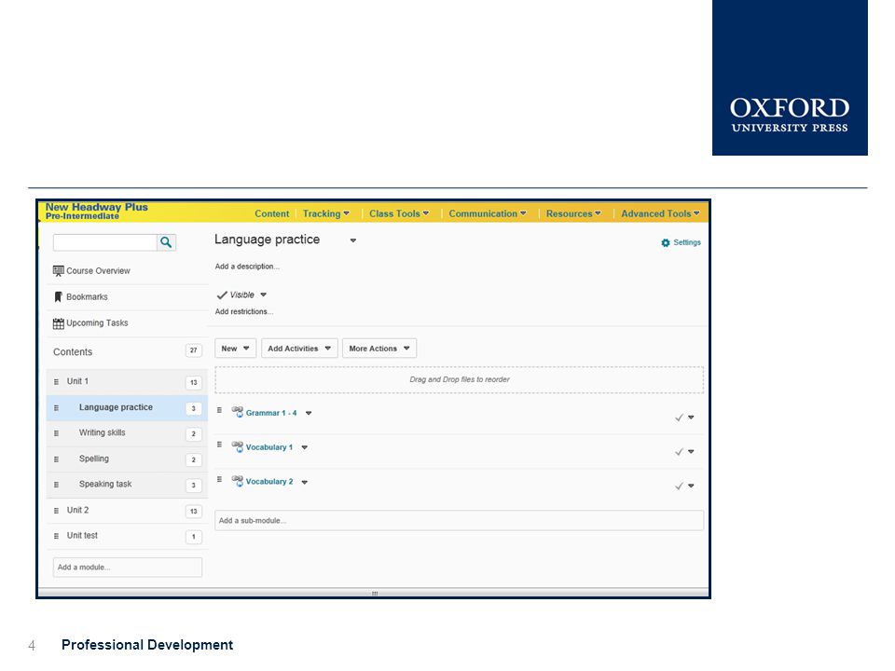Viewport: 895px width, 671px height.
Task: Click drag handle beside Unit 2
Action: [x=56, y=511]
